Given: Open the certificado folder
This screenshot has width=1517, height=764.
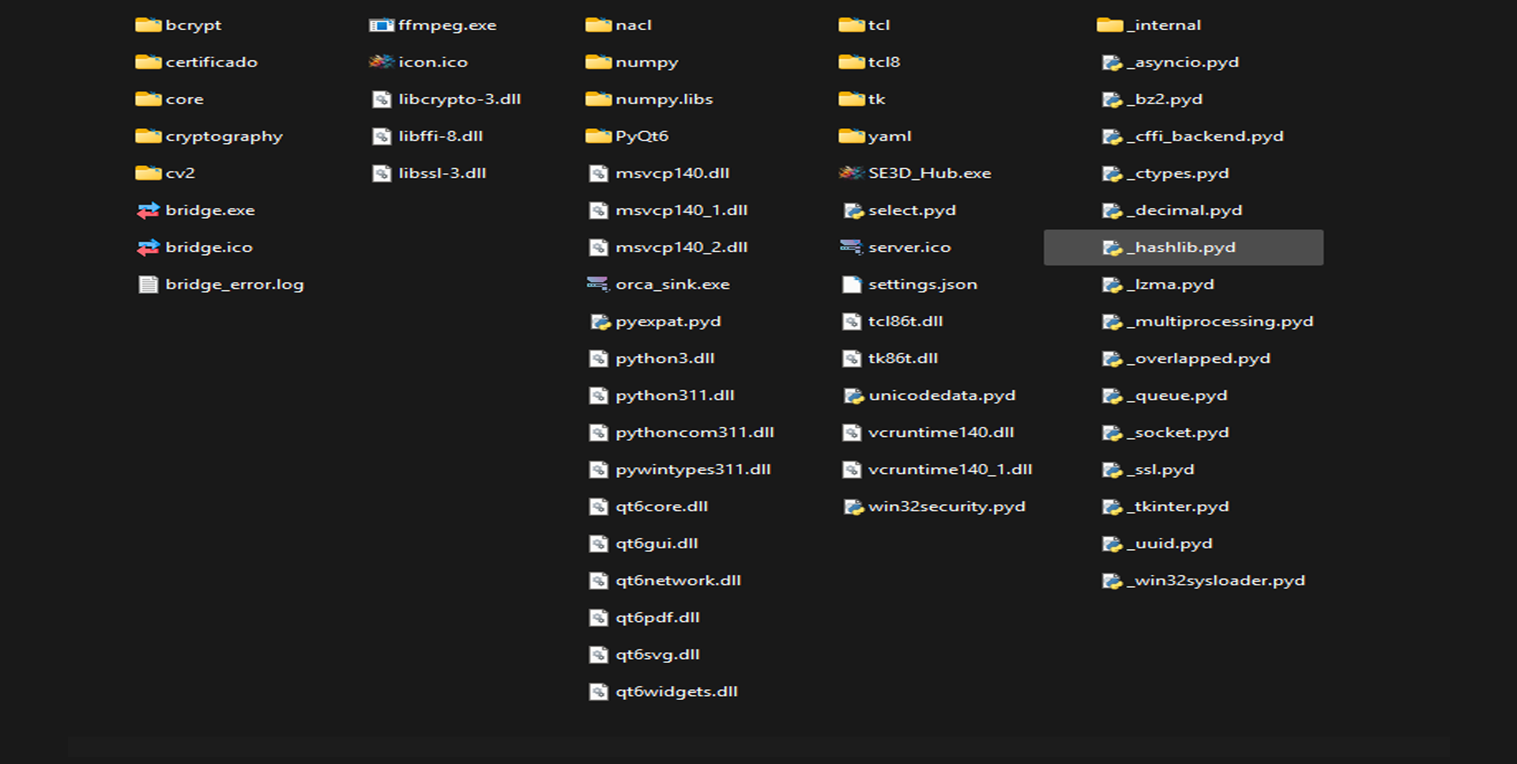Looking at the screenshot, I should click(x=210, y=62).
